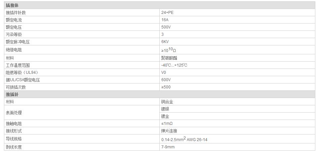
Task: Click the 聚碳酸酯 material value
Action: coord(169,58)
